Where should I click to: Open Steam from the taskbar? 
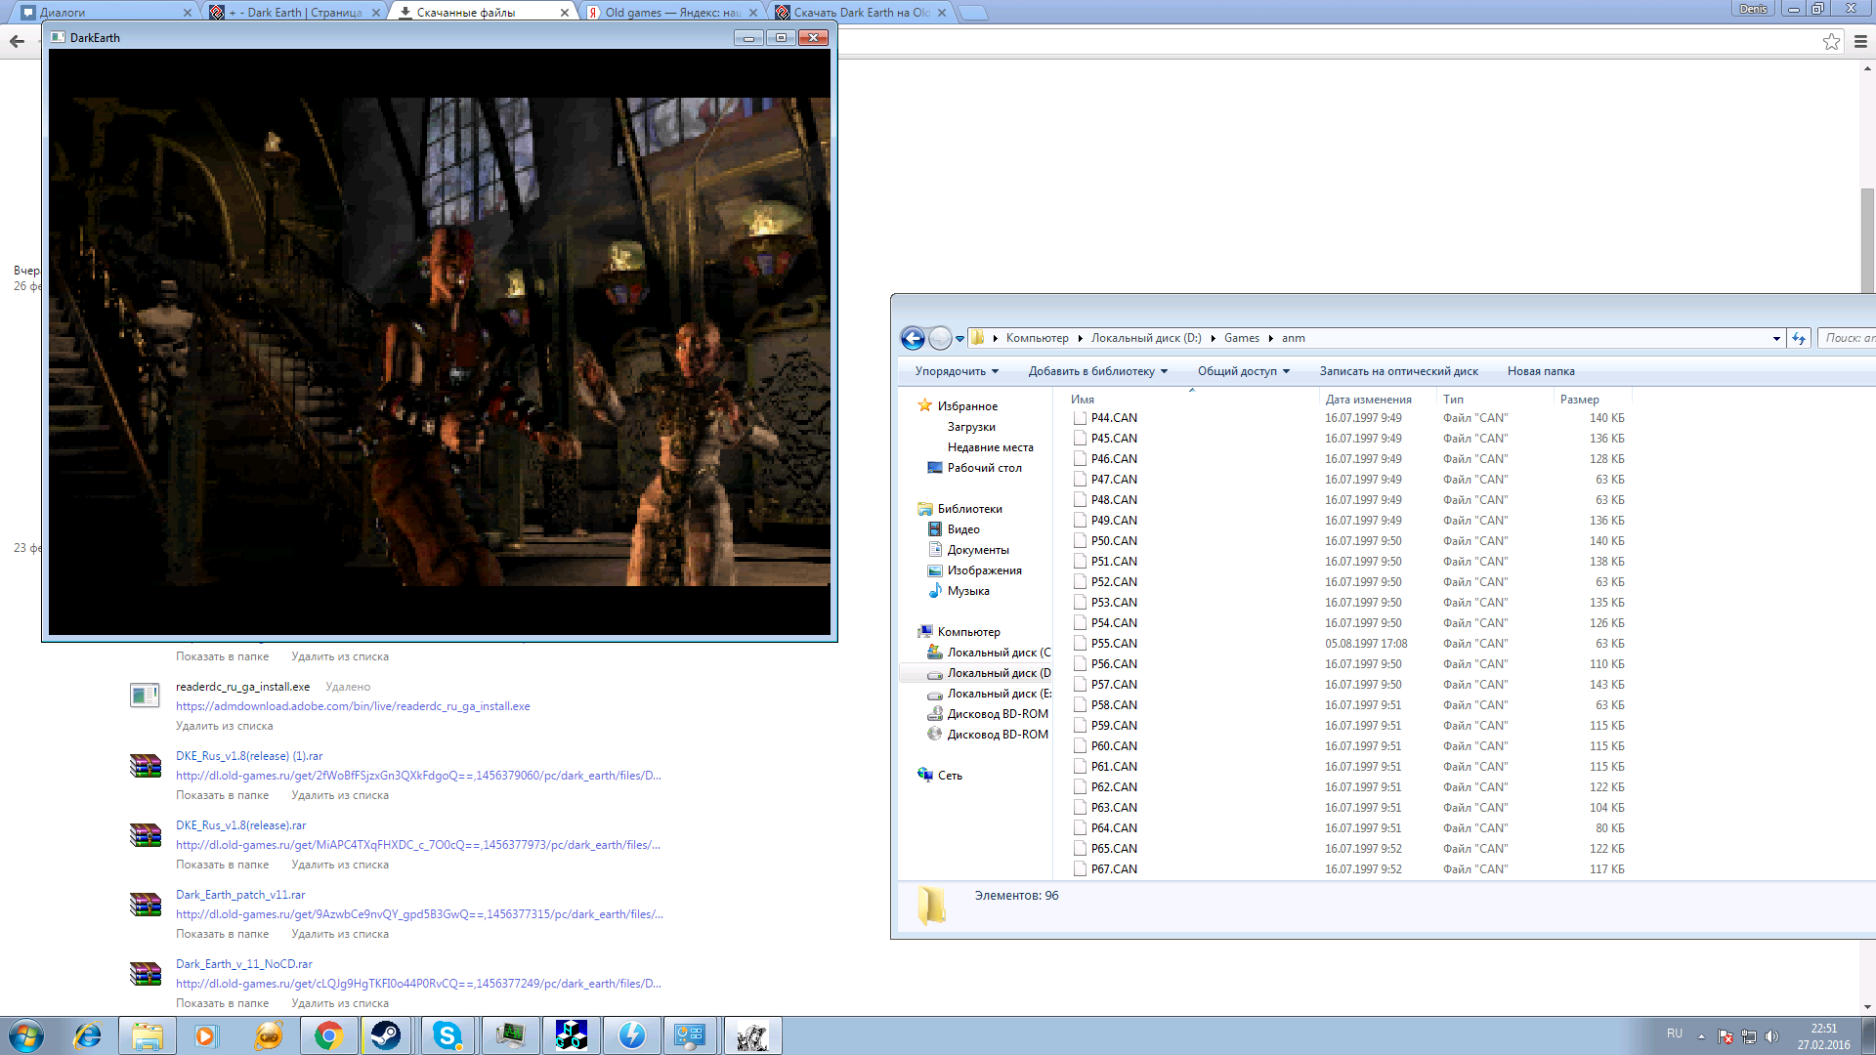386,1035
